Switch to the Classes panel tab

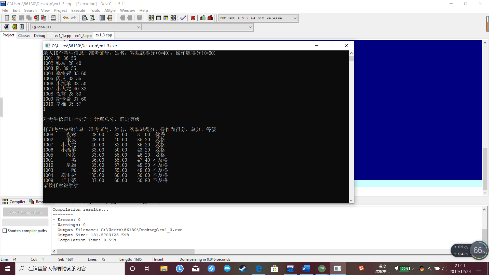[x=24, y=36]
